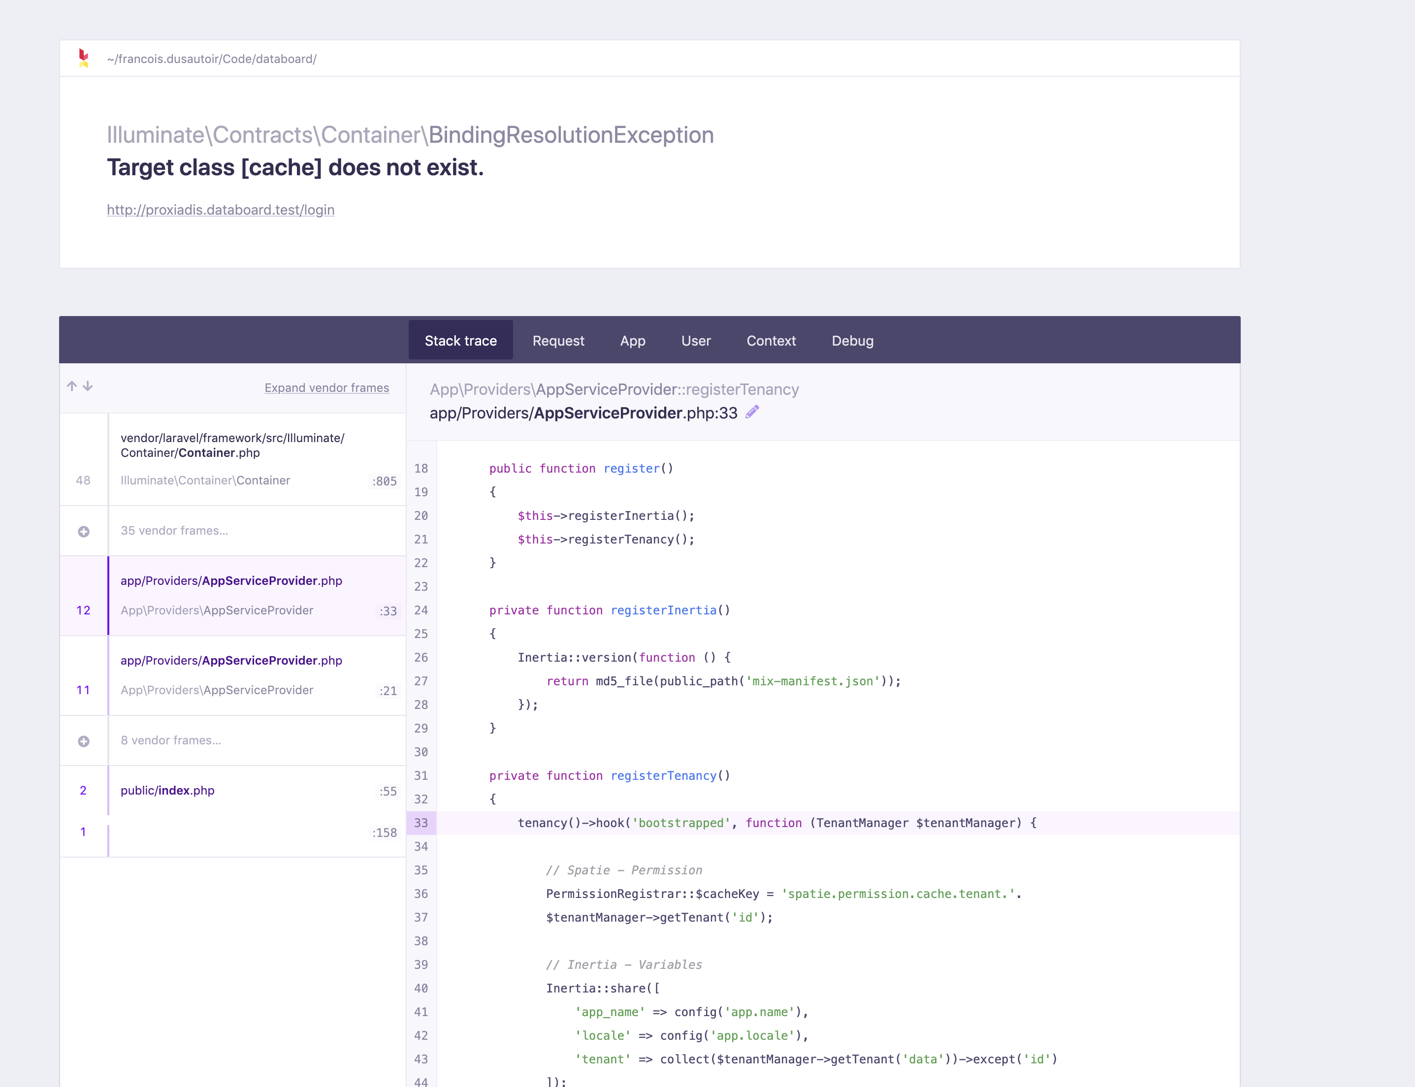Click highlighted line 33 in the code view
This screenshot has width=1415, height=1087.
point(776,823)
